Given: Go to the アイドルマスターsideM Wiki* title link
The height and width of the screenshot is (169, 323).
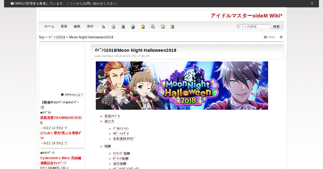Looking at the screenshot, I should [247, 16].
